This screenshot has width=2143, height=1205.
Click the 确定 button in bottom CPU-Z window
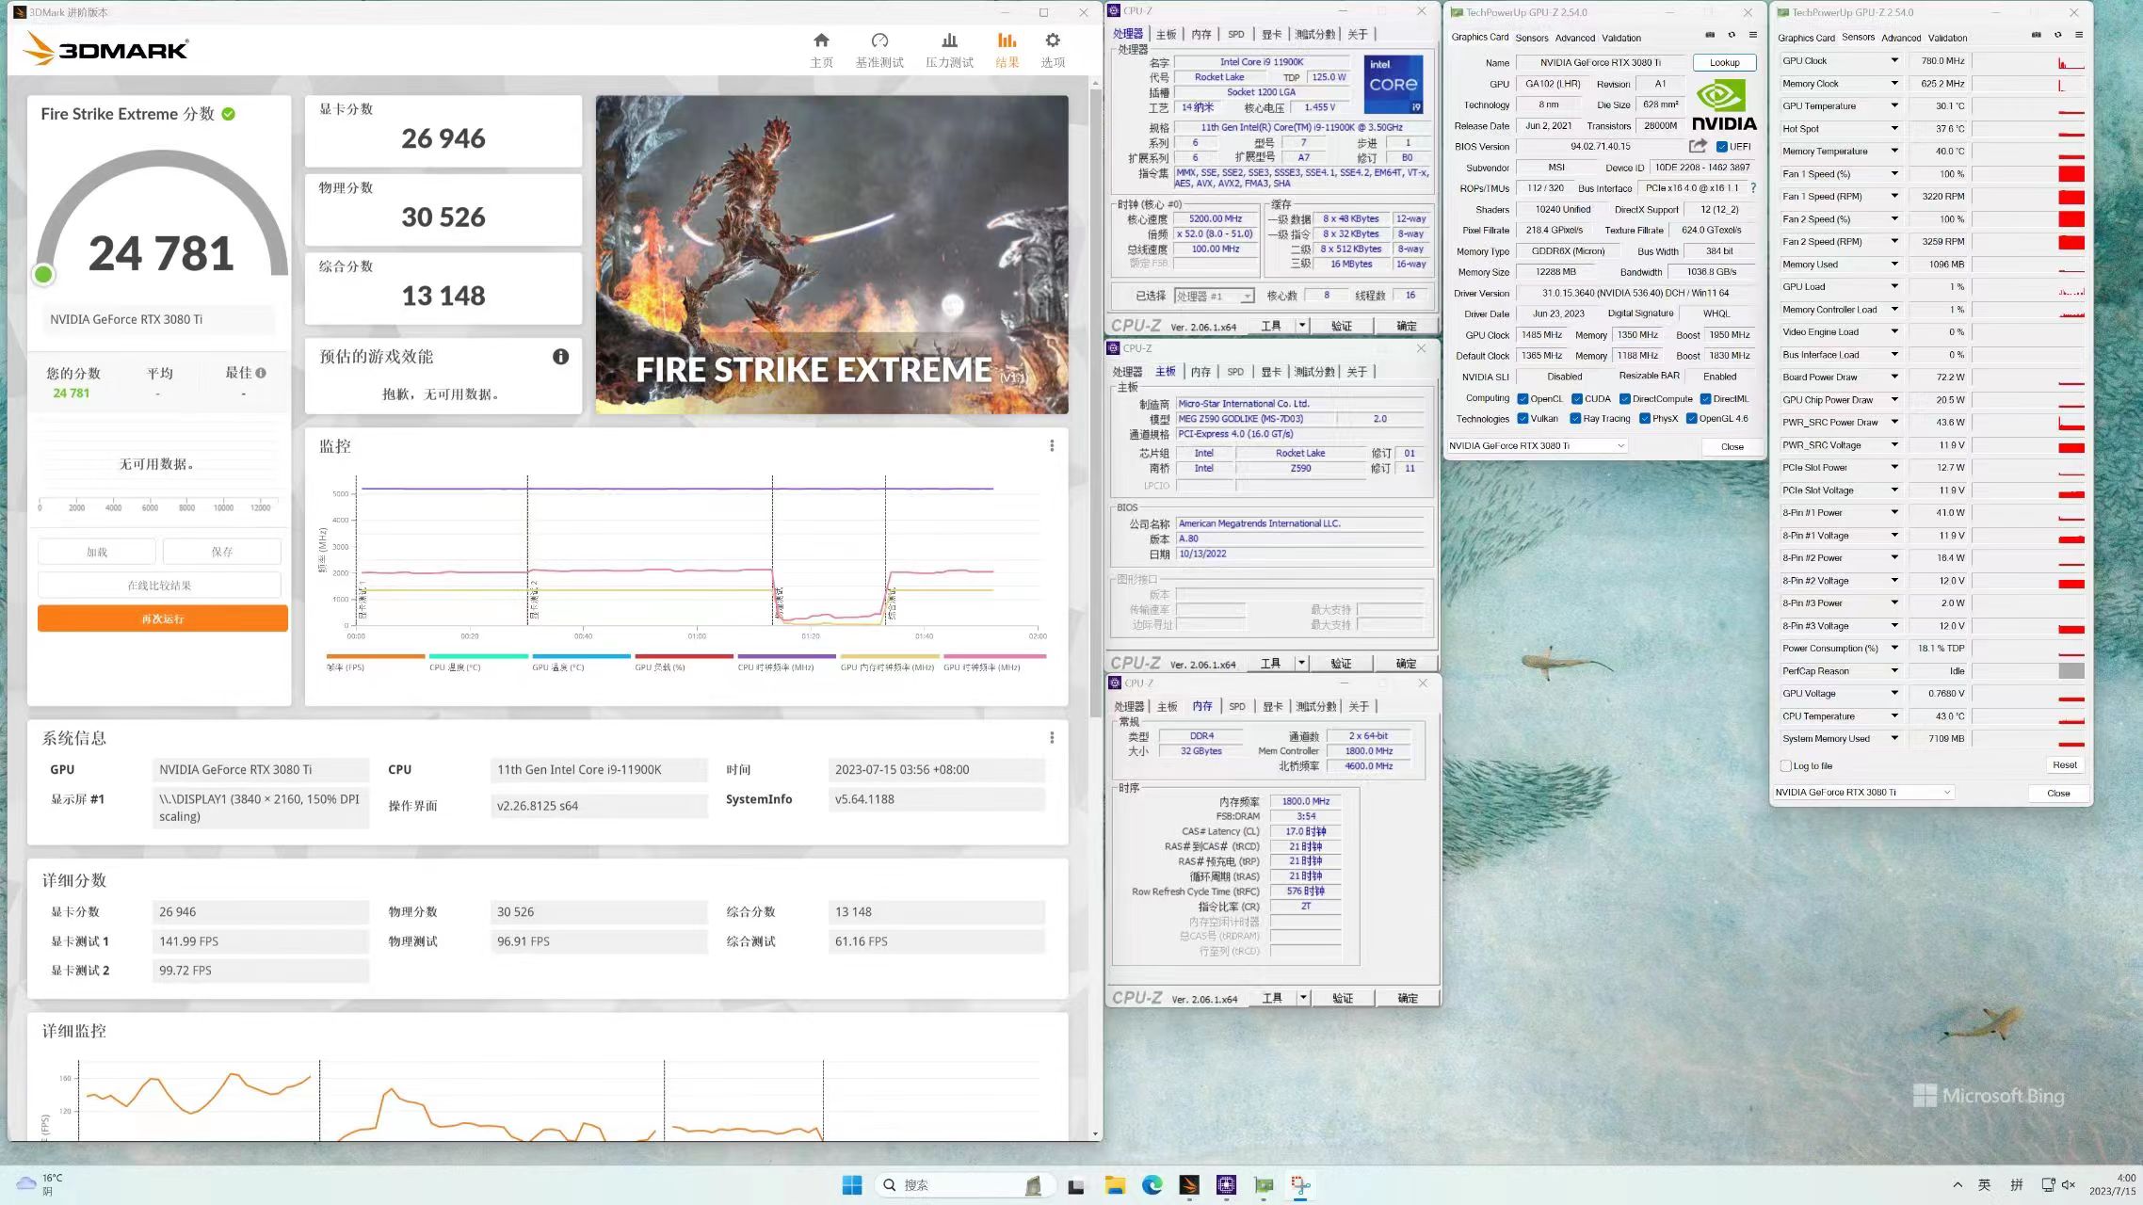pyautogui.click(x=1408, y=998)
